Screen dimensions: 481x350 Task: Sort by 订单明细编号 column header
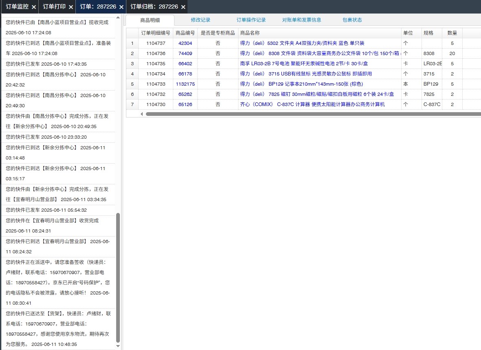pos(156,33)
